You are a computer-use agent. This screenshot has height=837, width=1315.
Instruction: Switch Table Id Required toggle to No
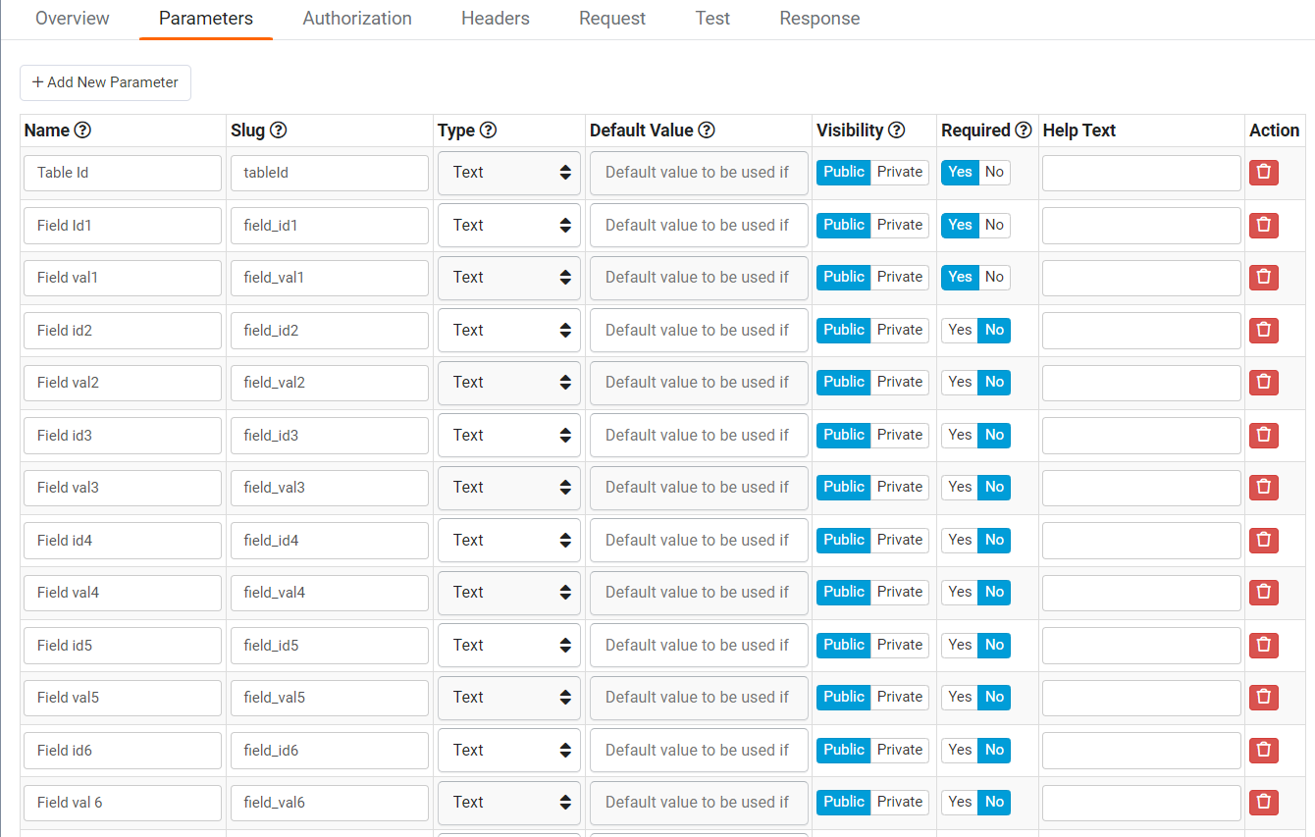(x=994, y=172)
